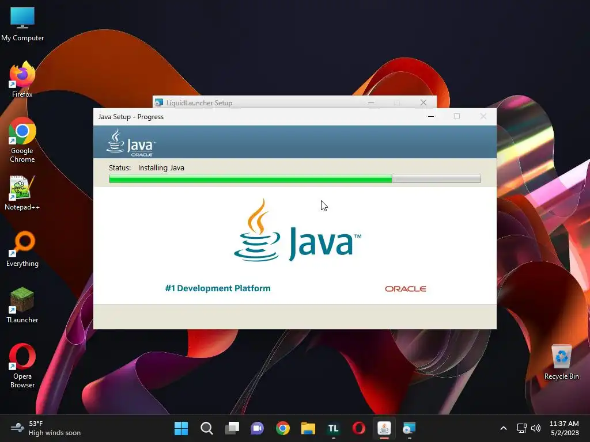Open the Windows Start menu
Viewport: 590px width, 442px height.
[x=181, y=428]
